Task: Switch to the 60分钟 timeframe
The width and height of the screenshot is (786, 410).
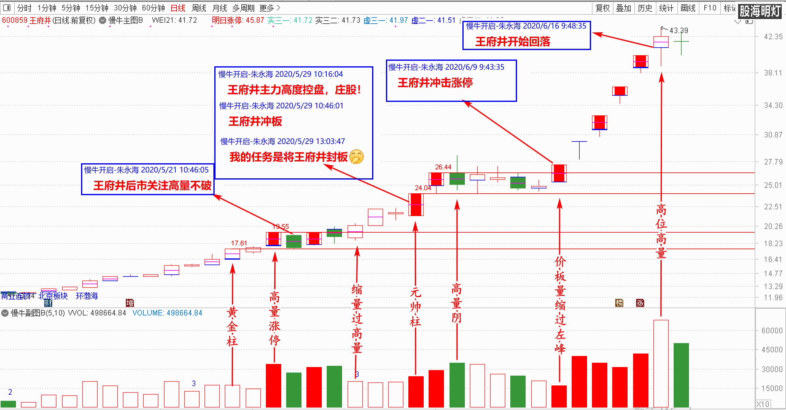Action: click(x=153, y=8)
